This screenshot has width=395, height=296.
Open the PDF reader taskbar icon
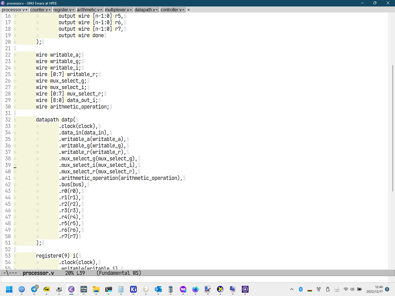[x=47, y=289]
